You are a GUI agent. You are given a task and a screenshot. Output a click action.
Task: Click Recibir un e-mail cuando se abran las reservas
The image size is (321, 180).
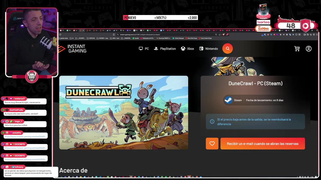tap(263, 144)
